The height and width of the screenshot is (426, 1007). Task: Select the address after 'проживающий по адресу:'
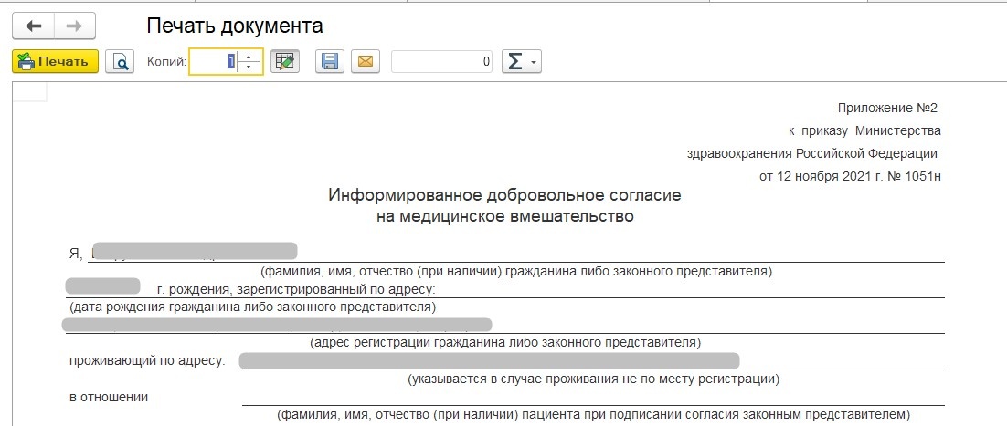(x=489, y=360)
